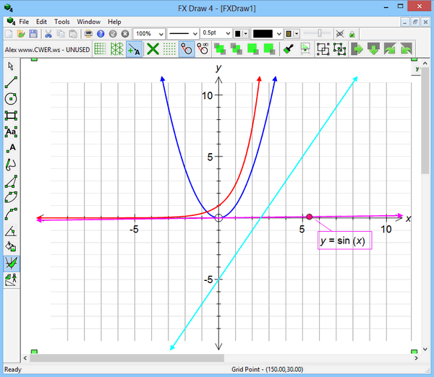The width and height of the screenshot is (434, 377).
Task: Click the Save floppy disk icon
Action: pyautogui.click(x=33, y=34)
